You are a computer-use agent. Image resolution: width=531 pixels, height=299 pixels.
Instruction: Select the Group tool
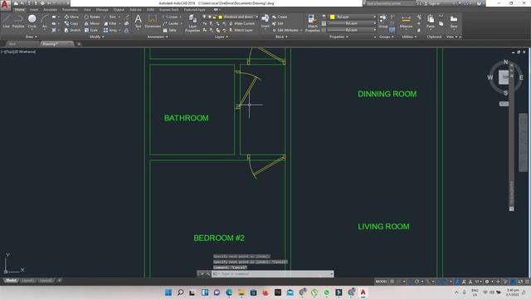pyautogui.click(x=382, y=21)
